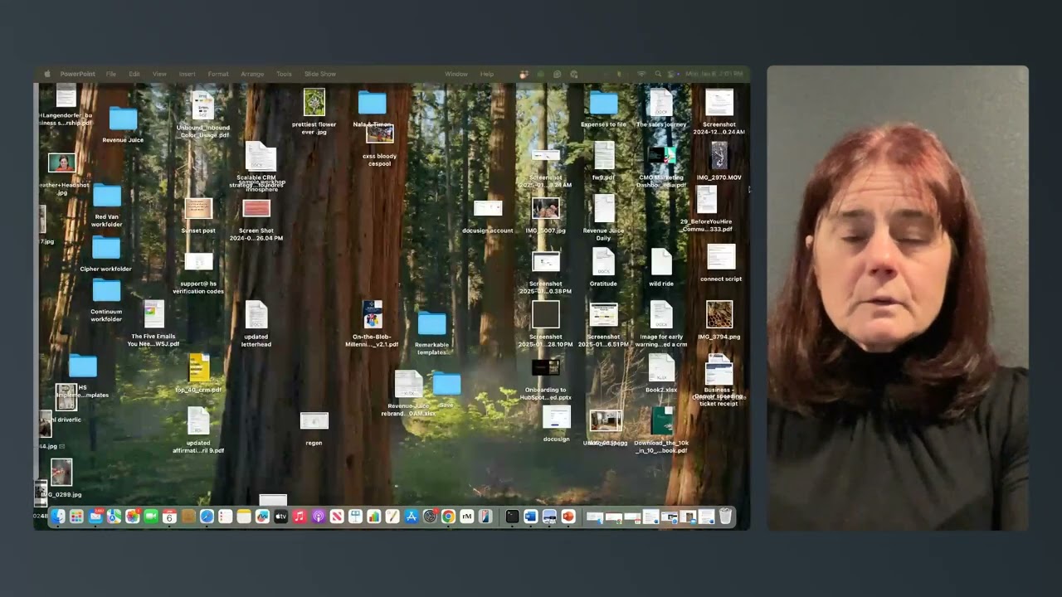Launch Safari from the Dock
Screen dimensions: 1062x597
pos(207,517)
